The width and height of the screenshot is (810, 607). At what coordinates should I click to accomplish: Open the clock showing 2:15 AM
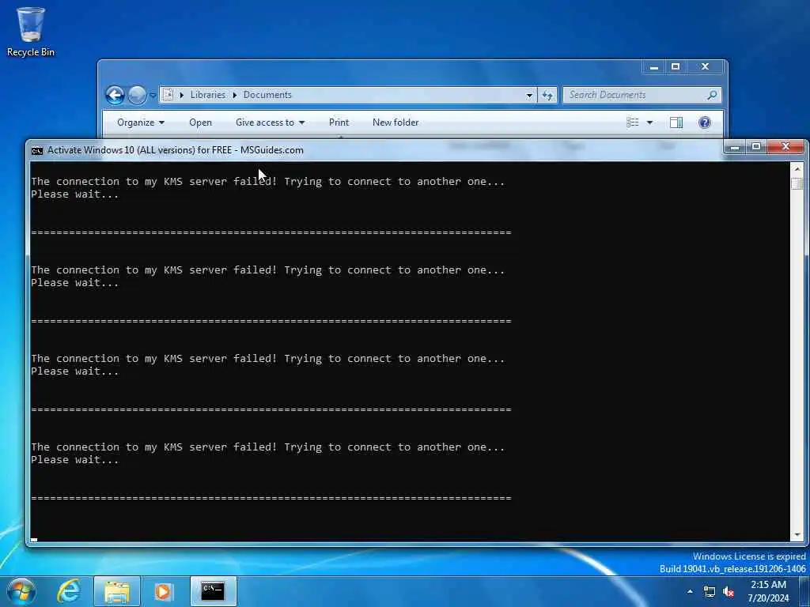pyautogui.click(x=768, y=591)
